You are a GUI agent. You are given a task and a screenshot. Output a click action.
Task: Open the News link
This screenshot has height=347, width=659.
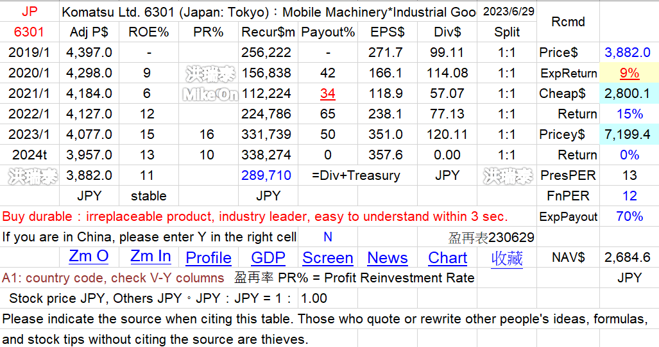(x=388, y=258)
